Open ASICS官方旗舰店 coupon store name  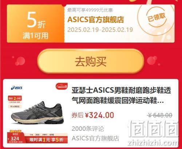pos(96,20)
